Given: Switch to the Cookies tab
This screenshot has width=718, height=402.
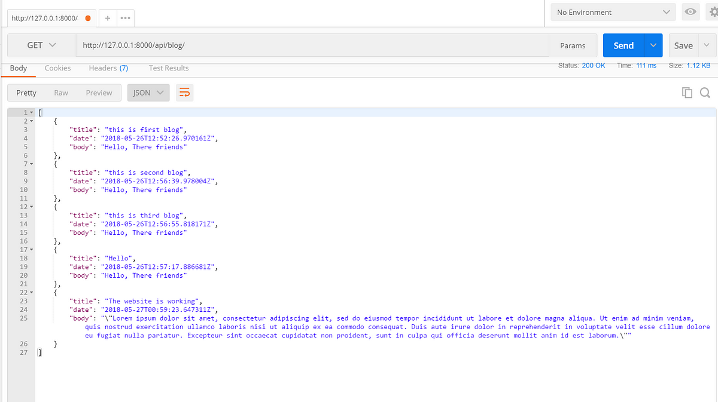Looking at the screenshot, I should [x=57, y=68].
